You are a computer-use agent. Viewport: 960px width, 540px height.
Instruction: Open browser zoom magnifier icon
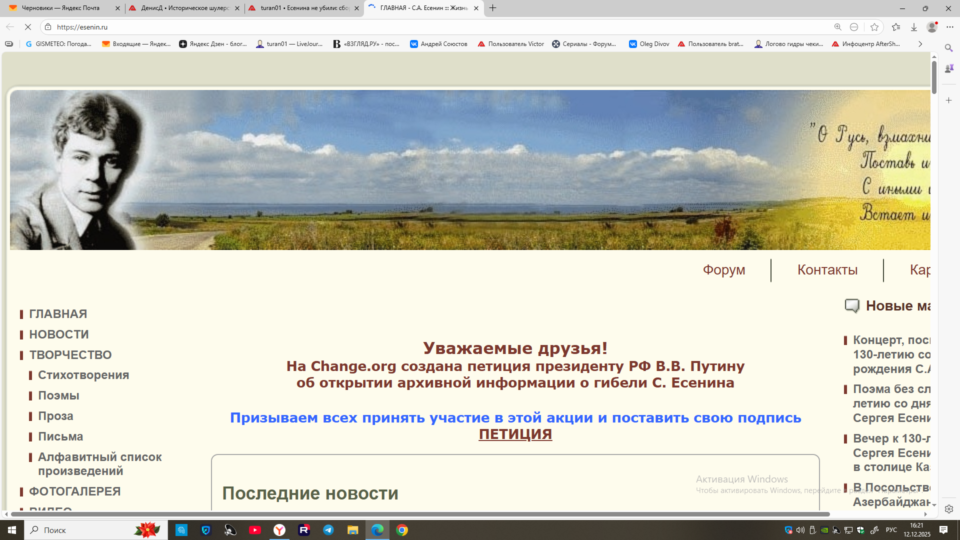click(837, 27)
